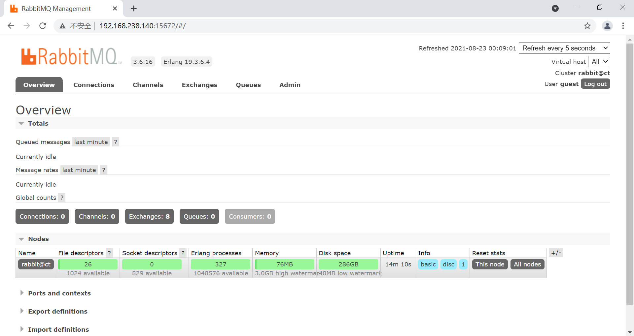Click Connections: 0 count button
This screenshot has width=634, height=336.
coord(42,216)
